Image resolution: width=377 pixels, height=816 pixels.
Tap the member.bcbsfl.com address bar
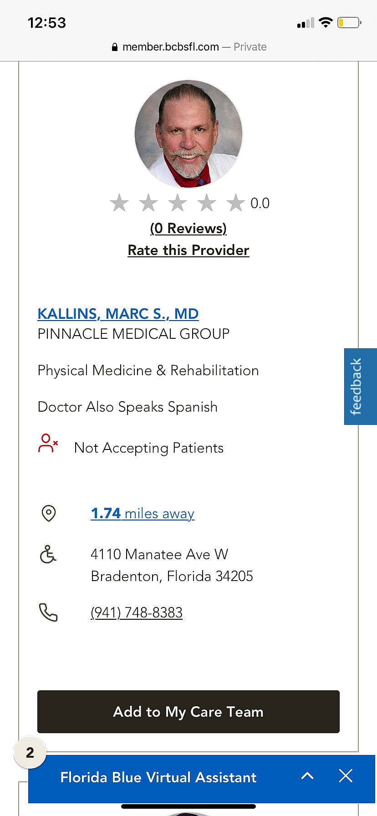188,47
